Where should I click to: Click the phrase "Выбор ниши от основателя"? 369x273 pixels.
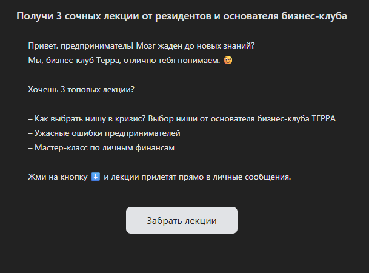199,119
